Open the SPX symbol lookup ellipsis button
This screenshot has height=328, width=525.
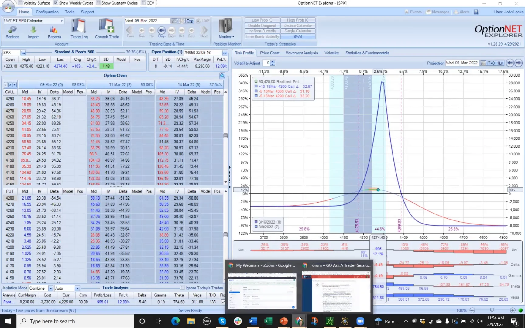pyautogui.click(x=23, y=53)
